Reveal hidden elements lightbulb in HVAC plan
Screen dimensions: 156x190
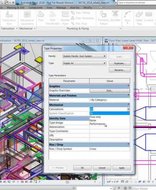tap(153, 182)
